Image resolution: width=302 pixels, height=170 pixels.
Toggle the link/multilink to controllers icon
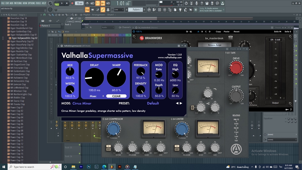(103, 10)
